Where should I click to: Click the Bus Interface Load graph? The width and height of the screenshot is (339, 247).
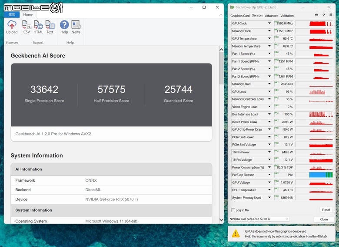(x=314, y=114)
